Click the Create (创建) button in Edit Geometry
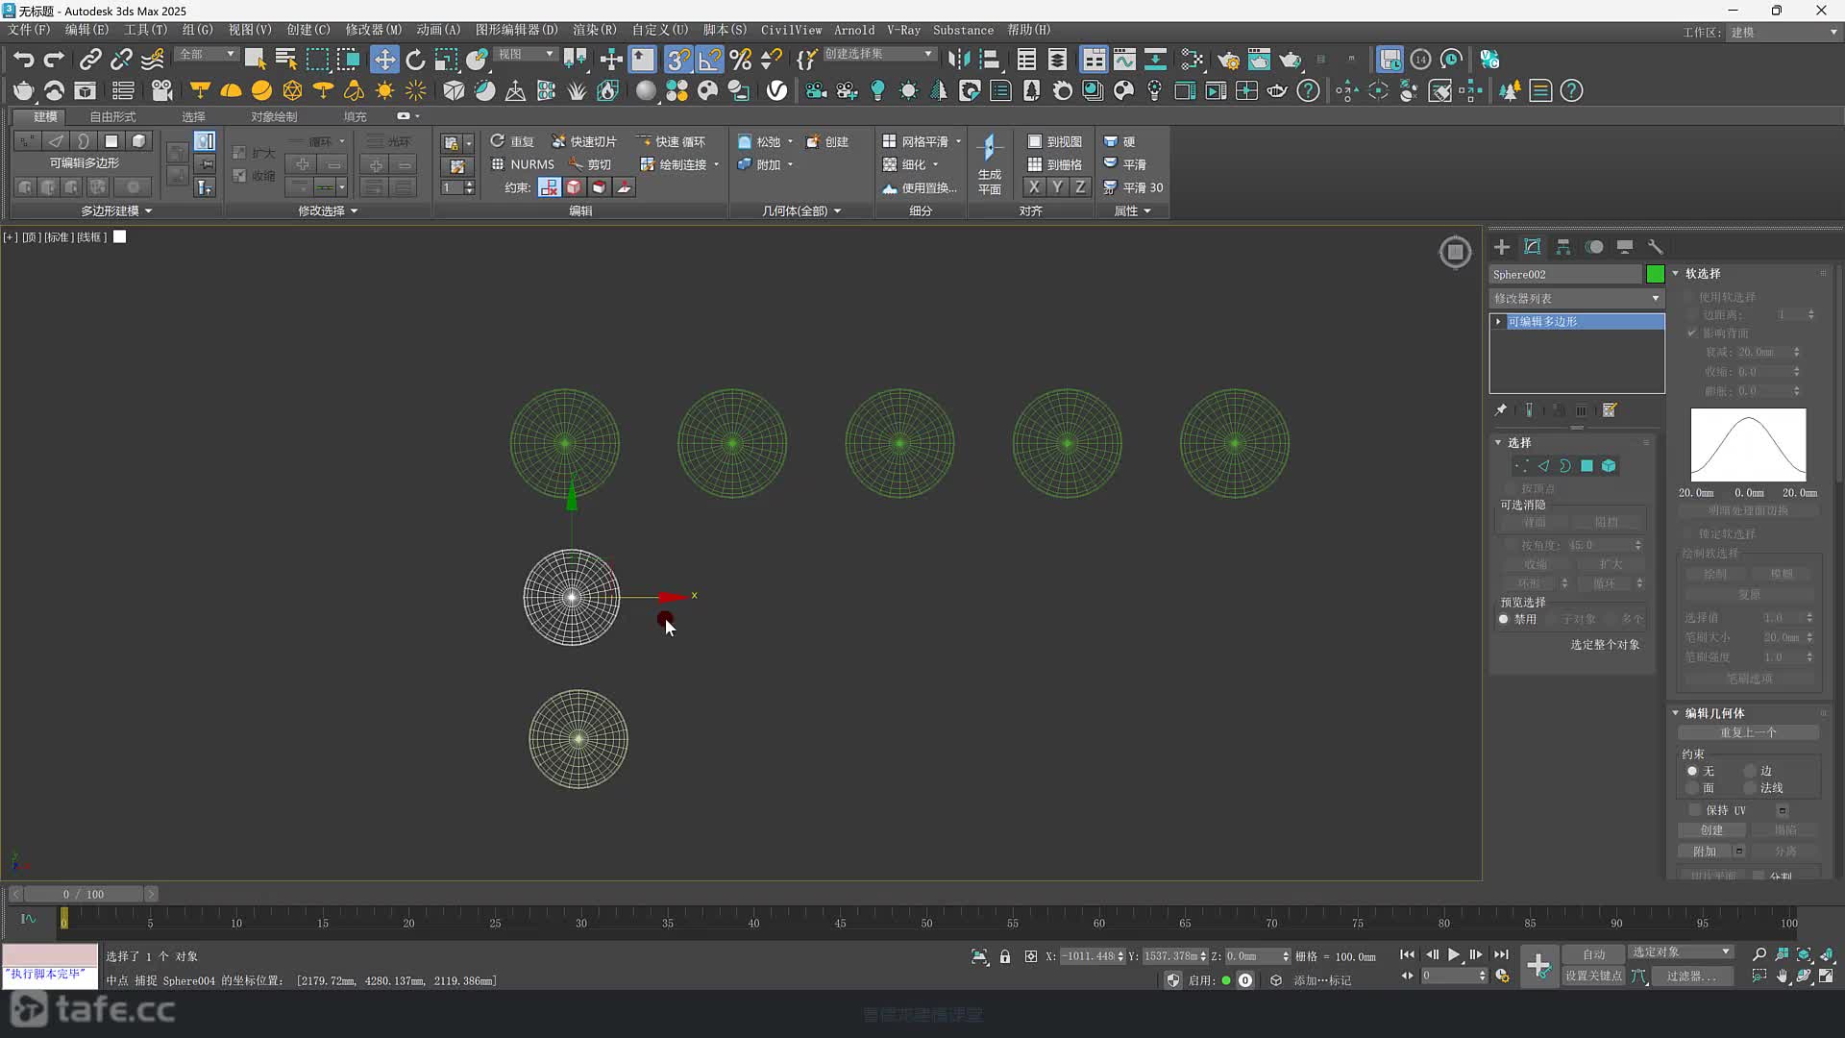Viewport: 1845px width, 1038px height. (x=1711, y=829)
